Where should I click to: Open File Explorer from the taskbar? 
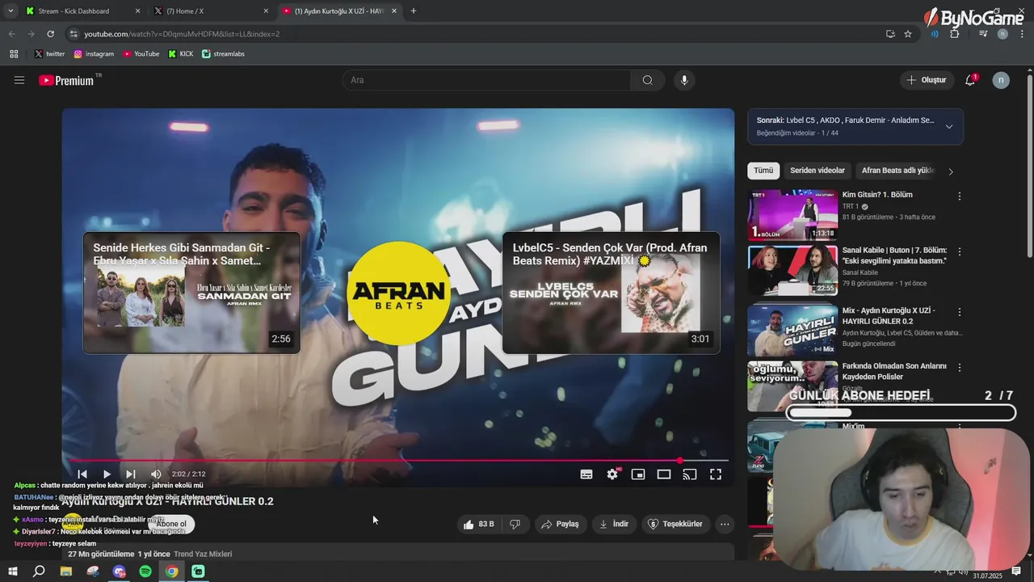pyautogui.click(x=66, y=571)
